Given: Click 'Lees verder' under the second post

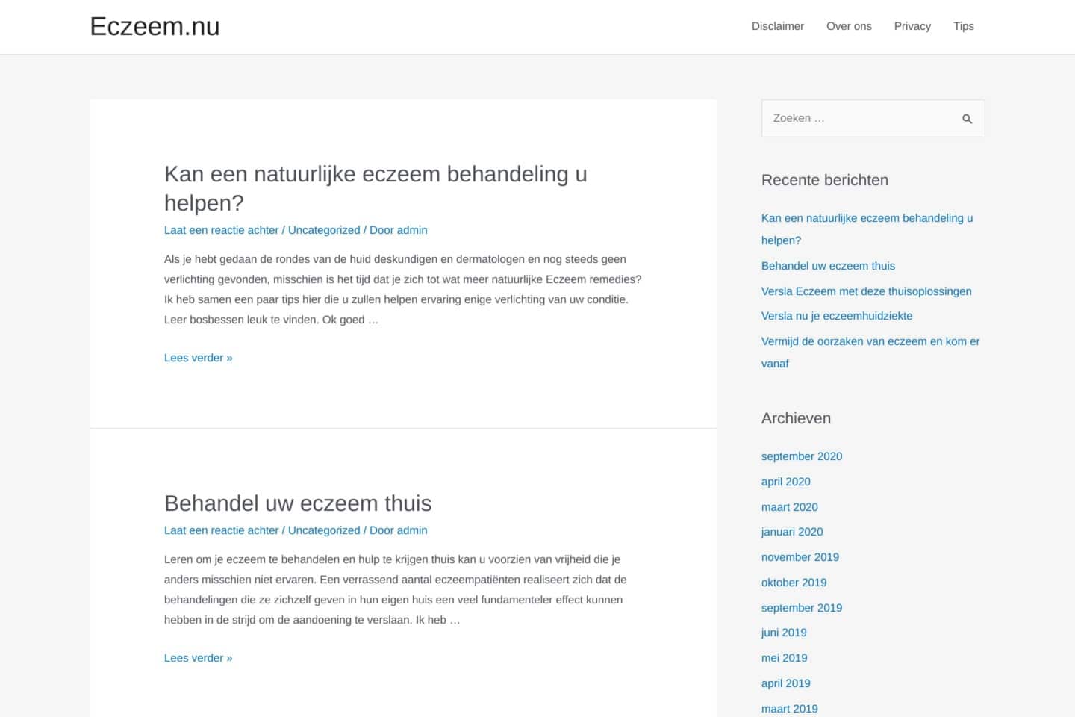Looking at the screenshot, I should (198, 658).
